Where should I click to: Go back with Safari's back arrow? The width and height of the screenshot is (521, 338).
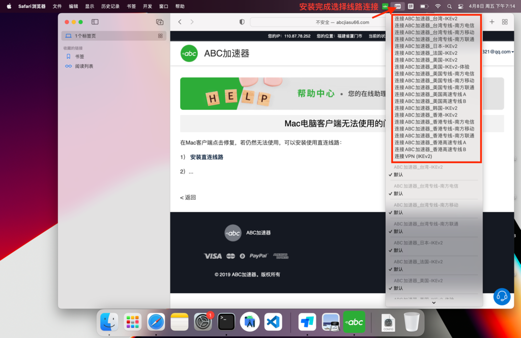pos(180,22)
